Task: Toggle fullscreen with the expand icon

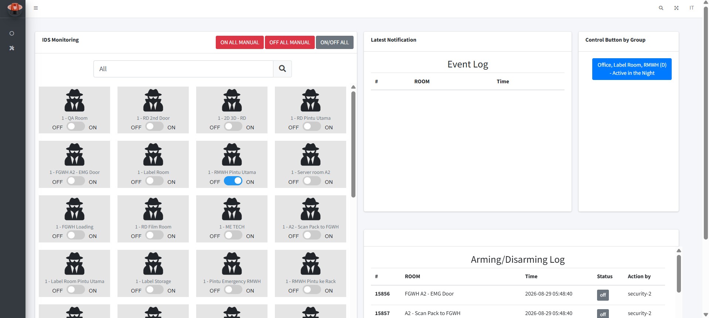Action: pyautogui.click(x=676, y=8)
